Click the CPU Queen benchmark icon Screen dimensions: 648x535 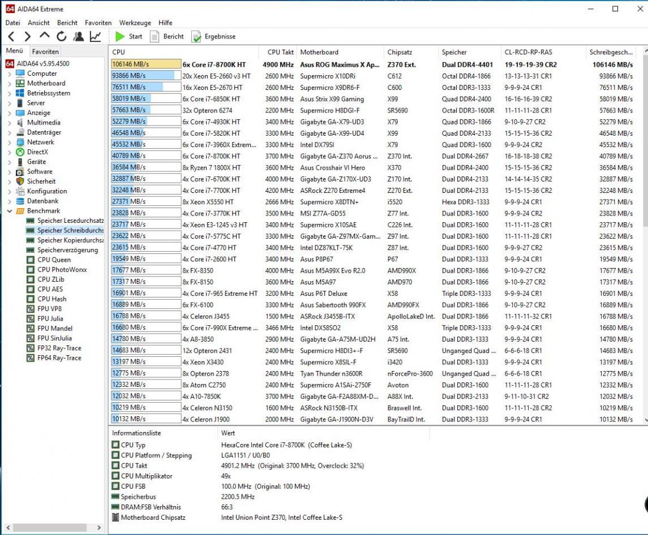[x=30, y=260]
